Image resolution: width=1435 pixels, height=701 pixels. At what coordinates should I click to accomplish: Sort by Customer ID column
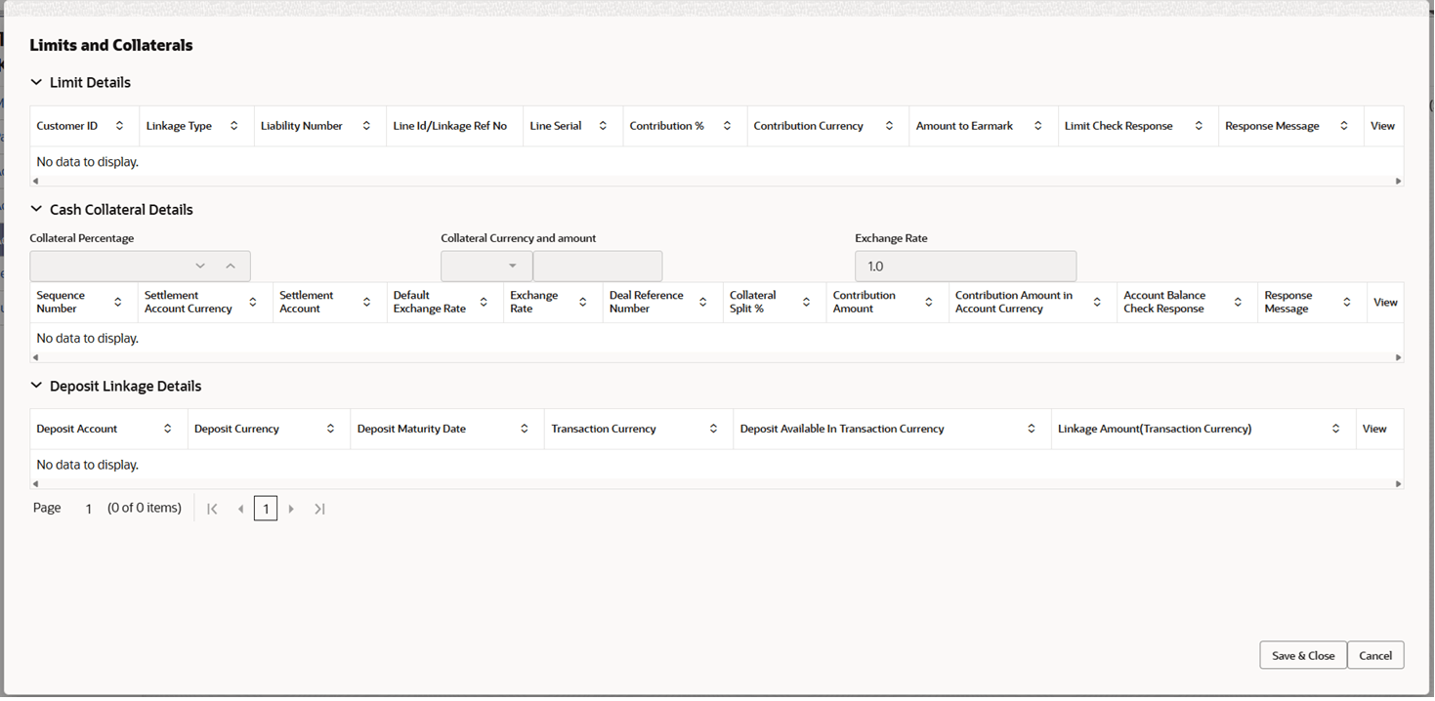[x=120, y=126]
